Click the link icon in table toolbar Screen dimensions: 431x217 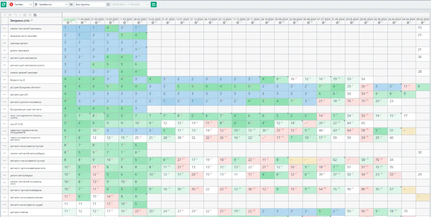[15, 15]
